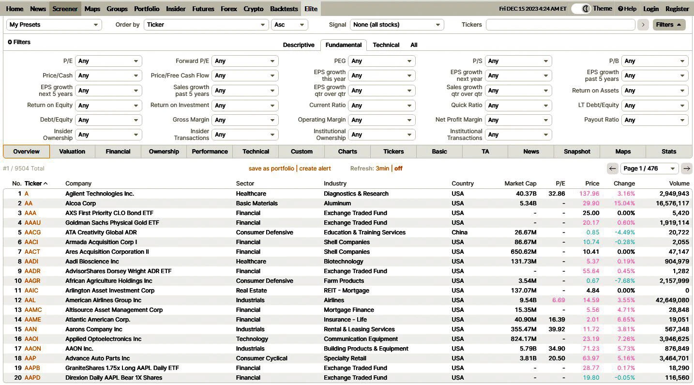Click the Biotechnology industry cell
Viewport: 694px width, 385px height.
tap(343, 262)
